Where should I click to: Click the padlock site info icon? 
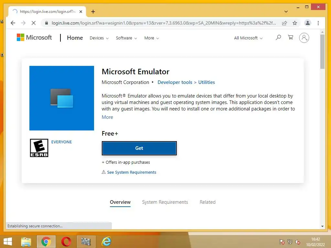click(47, 23)
